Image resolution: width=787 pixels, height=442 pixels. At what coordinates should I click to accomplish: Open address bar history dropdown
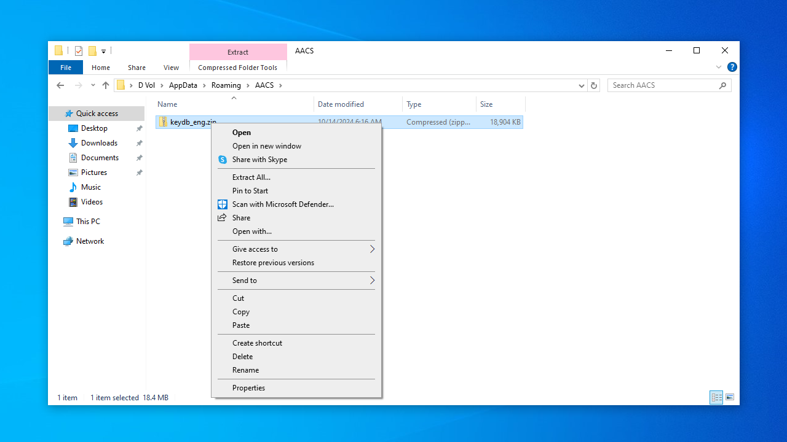(x=581, y=85)
